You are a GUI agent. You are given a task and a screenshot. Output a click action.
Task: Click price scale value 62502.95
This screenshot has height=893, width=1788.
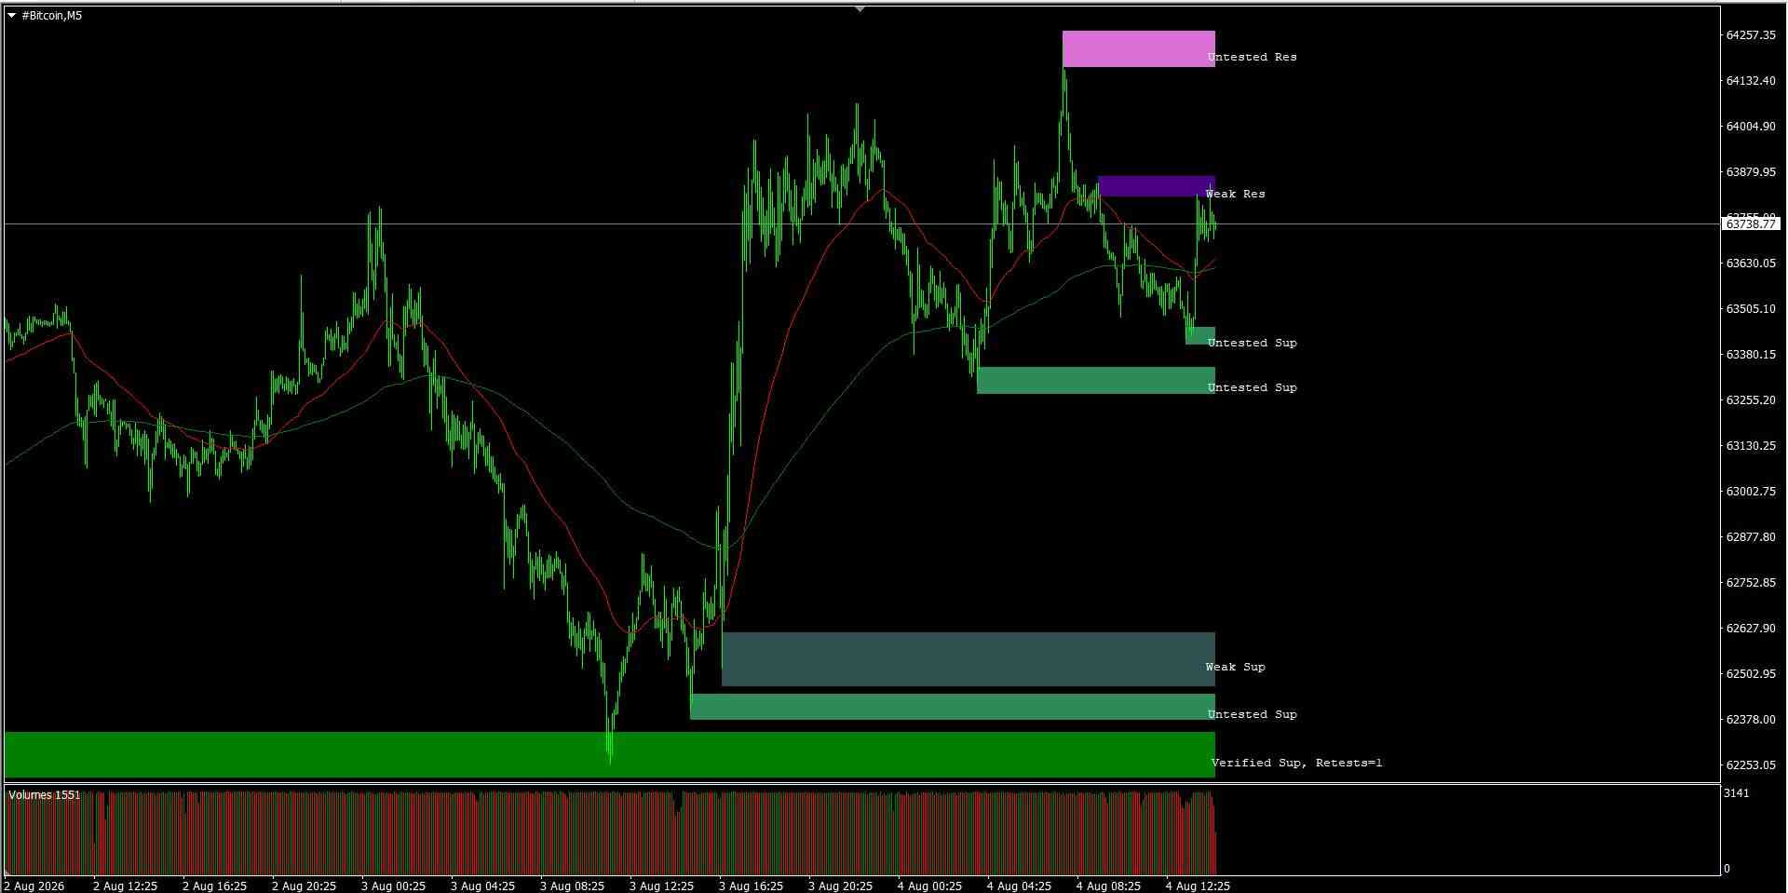[1751, 674]
